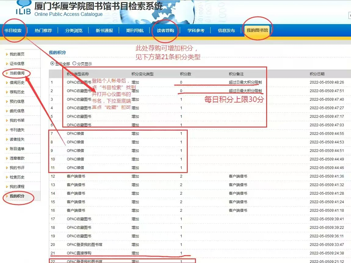The height and width of the screenshot is (263, 351).
Task: Open 书刊遗失 in the sidebar
Action: pyautogui.click(x=17, y=130)
